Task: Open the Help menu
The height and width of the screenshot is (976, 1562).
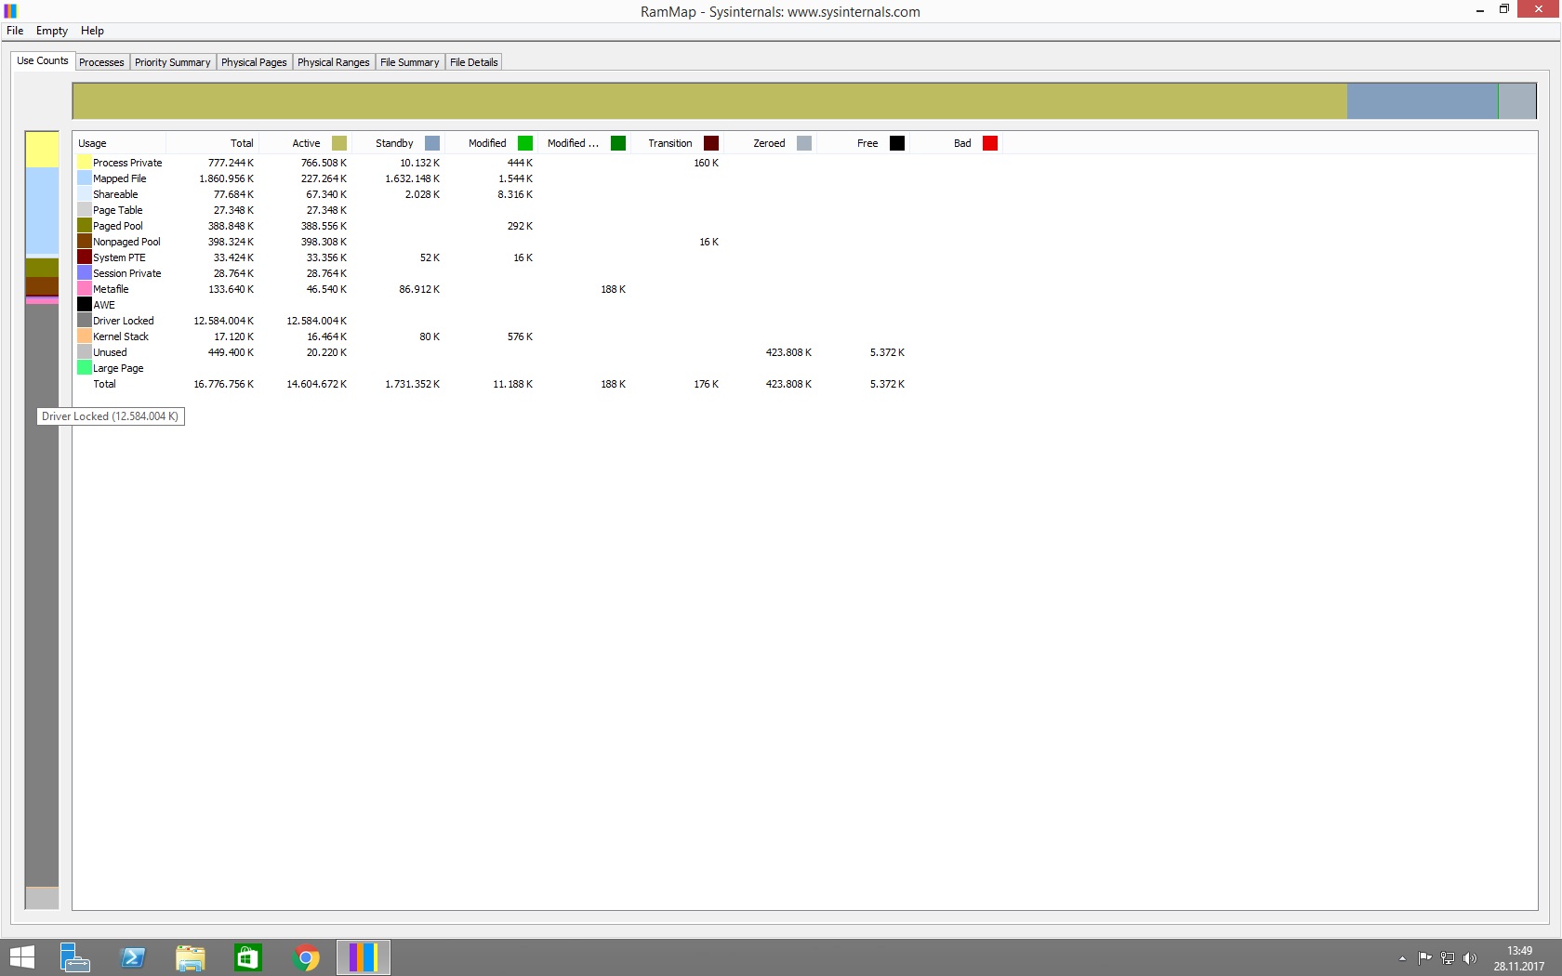Action: tap(92, 31)
